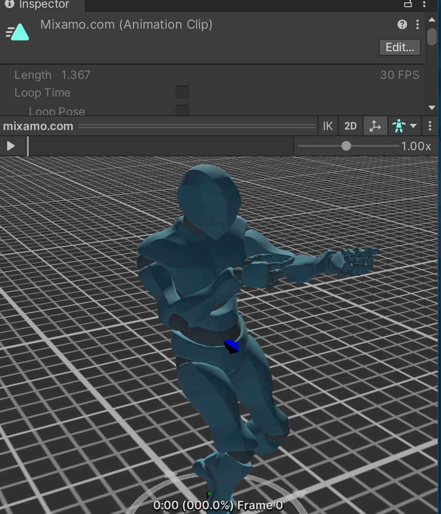Click the 1.00x speed value
The height and width of the screenshot is (514, 441).
[416, 146]
